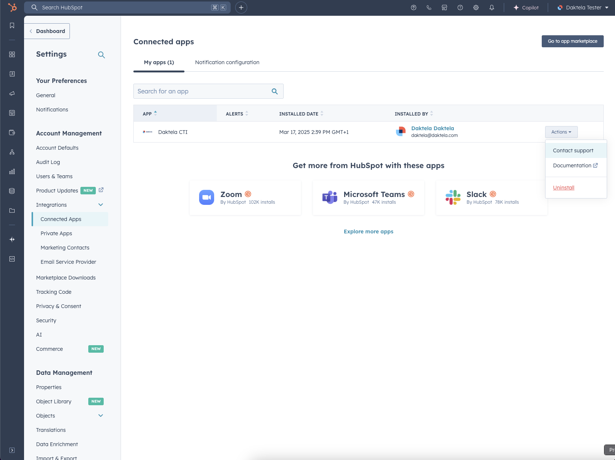Click Go to app marketplace button
615x460 pixels.
(x=572, y=41)
